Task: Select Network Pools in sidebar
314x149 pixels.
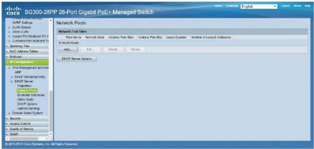Action: click(x=27, y=90)
